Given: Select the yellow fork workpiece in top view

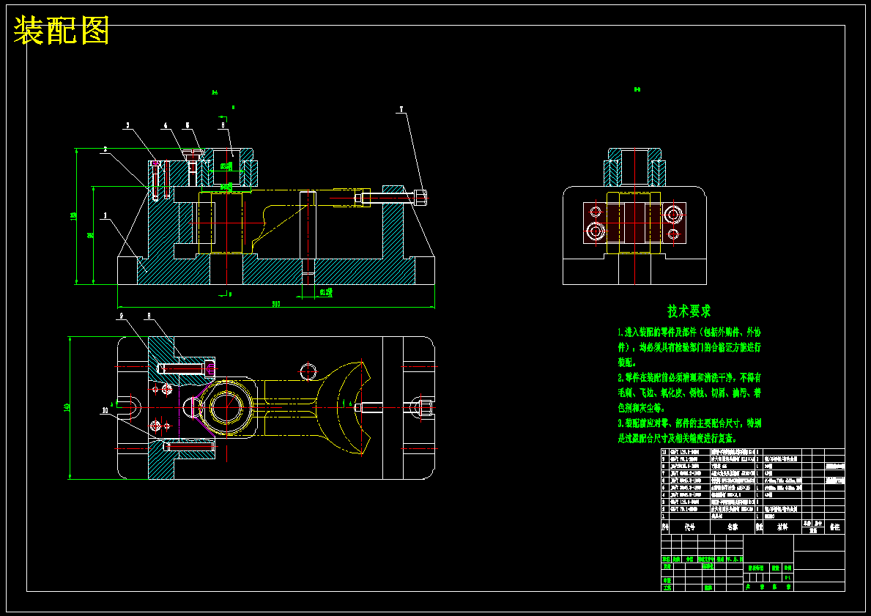Looking at the screenshot, I should 283,407.
